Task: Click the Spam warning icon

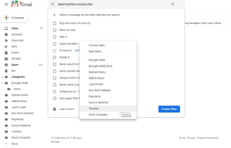Action: pyautogui.click(x=6, y=65)
